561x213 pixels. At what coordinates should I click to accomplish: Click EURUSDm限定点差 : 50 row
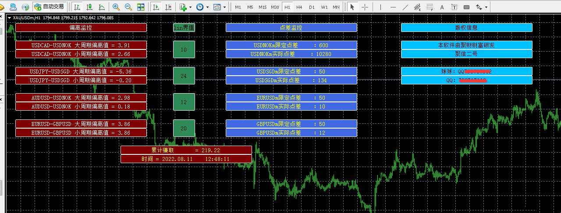coord(291,98)
